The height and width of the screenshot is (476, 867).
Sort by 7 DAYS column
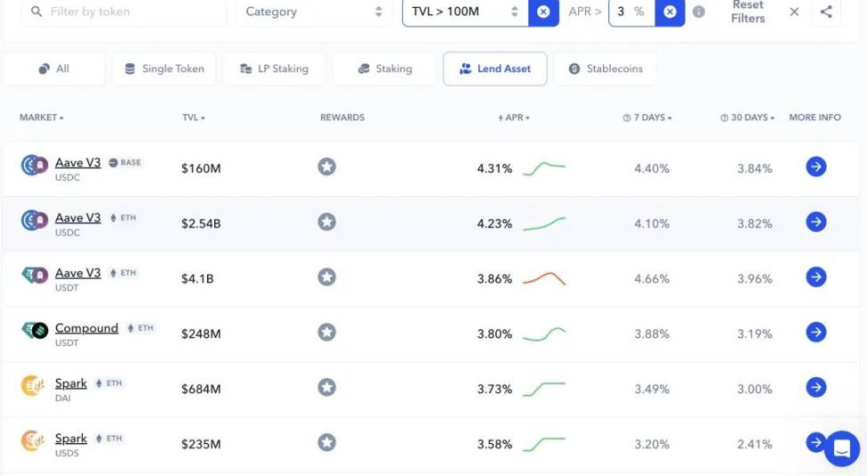click(647, 117)
